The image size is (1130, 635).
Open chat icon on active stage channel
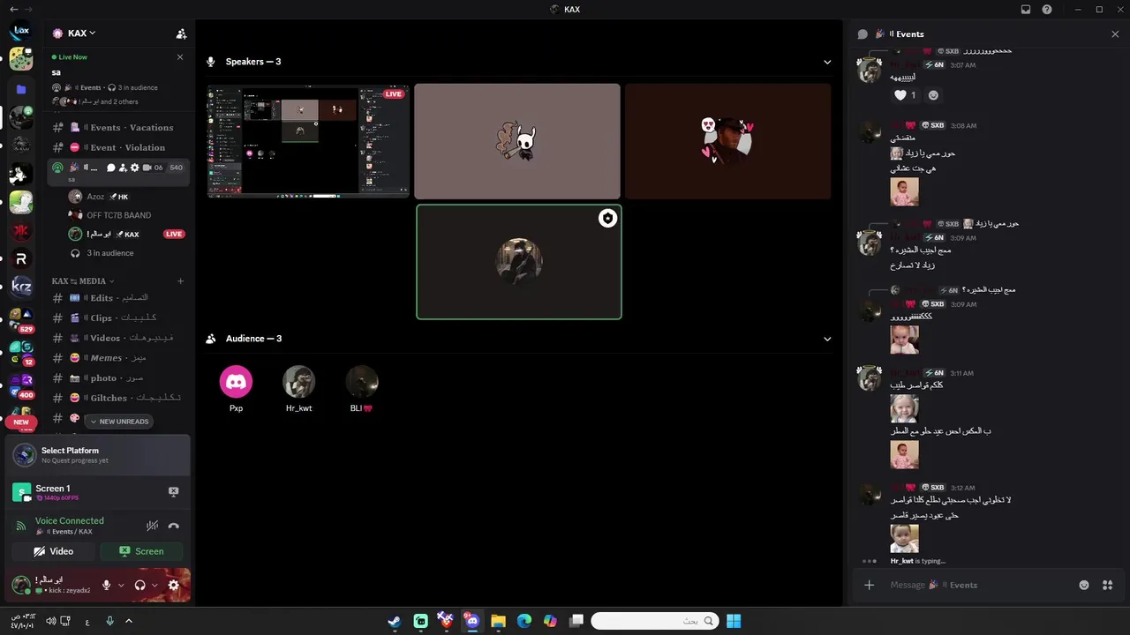111,168
